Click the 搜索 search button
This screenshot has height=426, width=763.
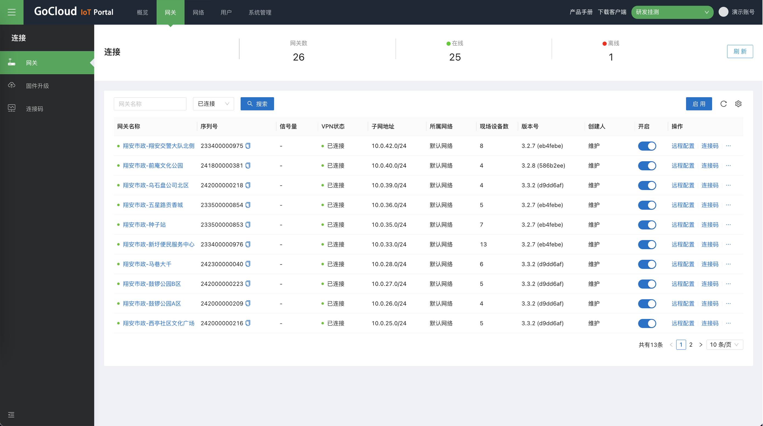(257, 104)
